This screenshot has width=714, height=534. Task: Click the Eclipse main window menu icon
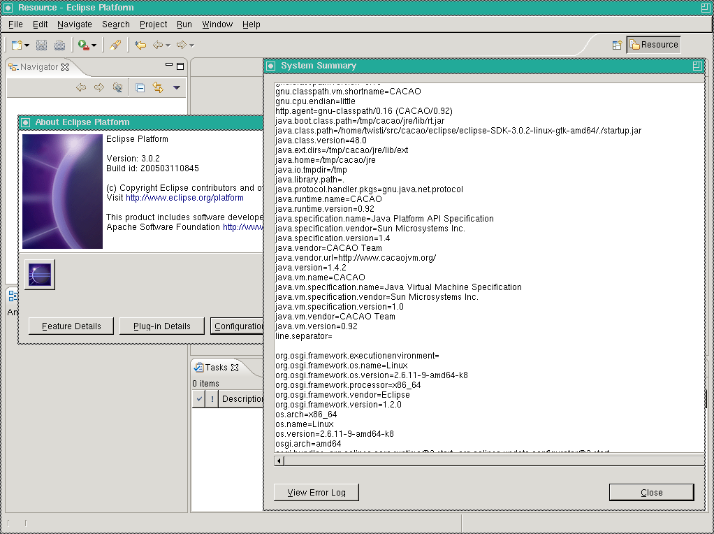click(x=7, y=8)
